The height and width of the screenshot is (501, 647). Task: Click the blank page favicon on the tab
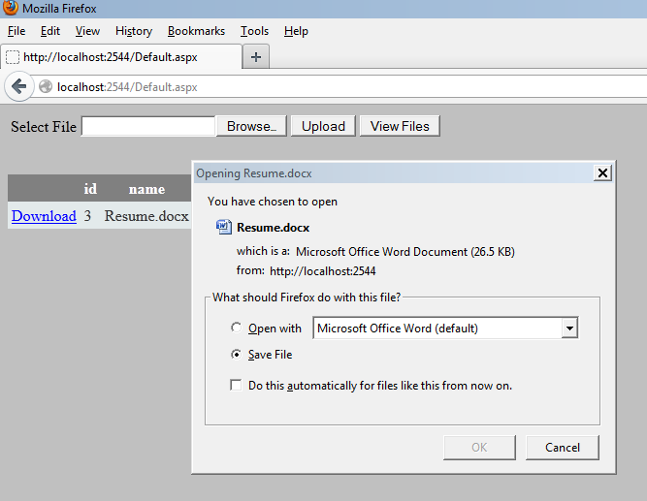tap(13, 57)
